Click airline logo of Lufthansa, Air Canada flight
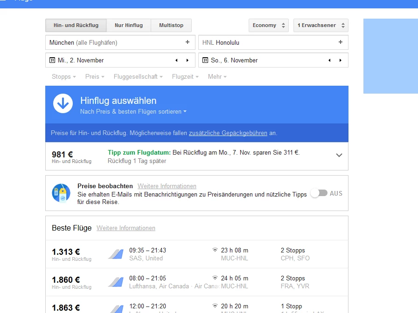418x313 pixels. tap(116, 282)
